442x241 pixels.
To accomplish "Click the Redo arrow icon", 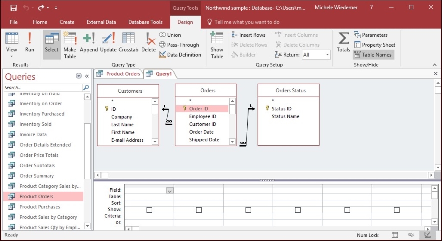I will click(41, 8).
